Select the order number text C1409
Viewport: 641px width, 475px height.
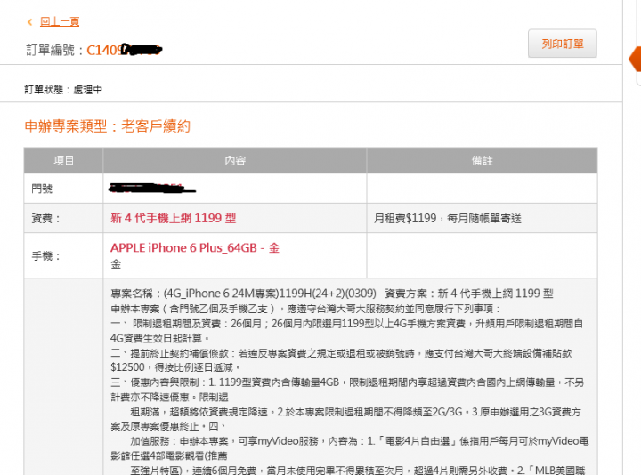pos(104,50)
